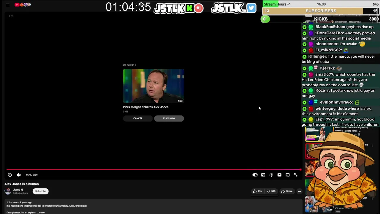The width and height of the screenshot is (380, 214).
Task: Toggle the autoplay switch in player
Action: tap(255, 175)
